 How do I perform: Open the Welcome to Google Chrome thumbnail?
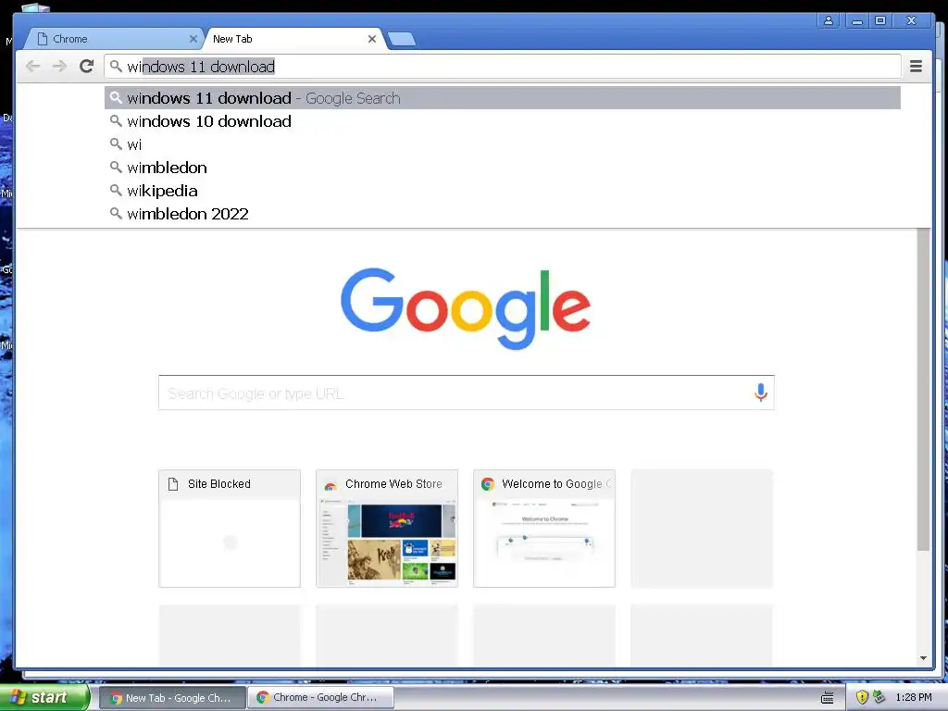coord(544,529)
